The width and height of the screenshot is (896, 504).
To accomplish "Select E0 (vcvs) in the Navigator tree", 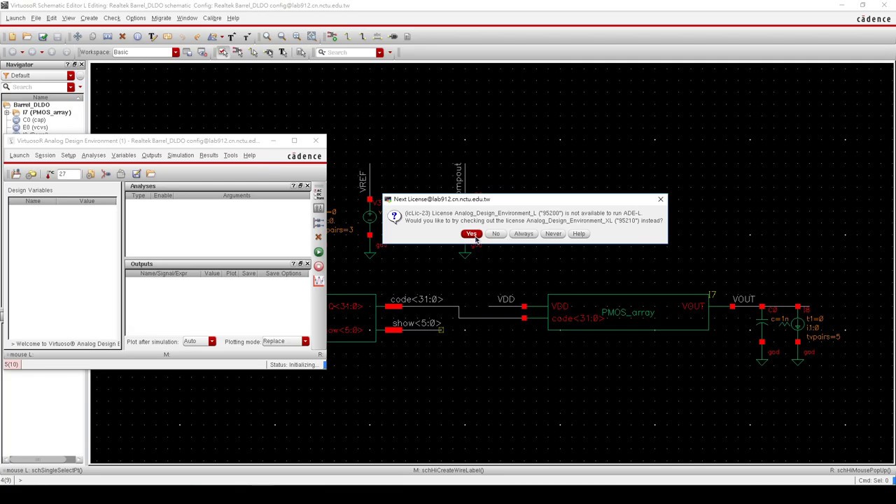I will pos(35,127).
